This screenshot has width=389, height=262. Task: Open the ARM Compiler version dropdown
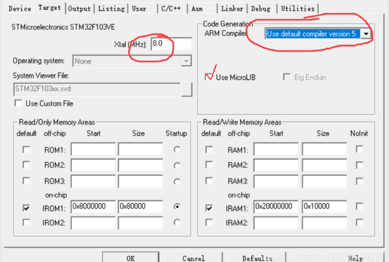pyautogui.click(x=366, y=34)
